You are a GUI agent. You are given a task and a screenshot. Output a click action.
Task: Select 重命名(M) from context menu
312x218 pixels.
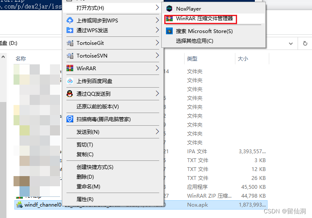pos(113,187)
